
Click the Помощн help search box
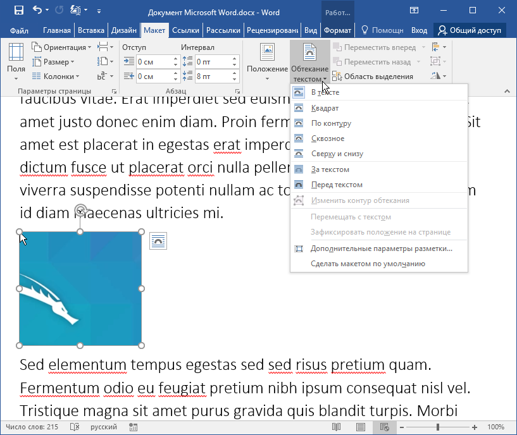[x=382, y=30]
